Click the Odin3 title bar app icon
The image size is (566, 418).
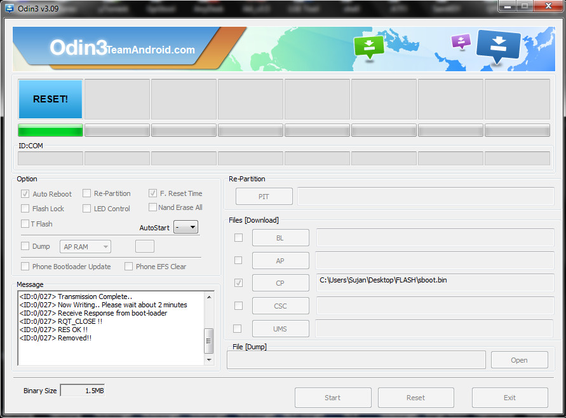[10, 8]
